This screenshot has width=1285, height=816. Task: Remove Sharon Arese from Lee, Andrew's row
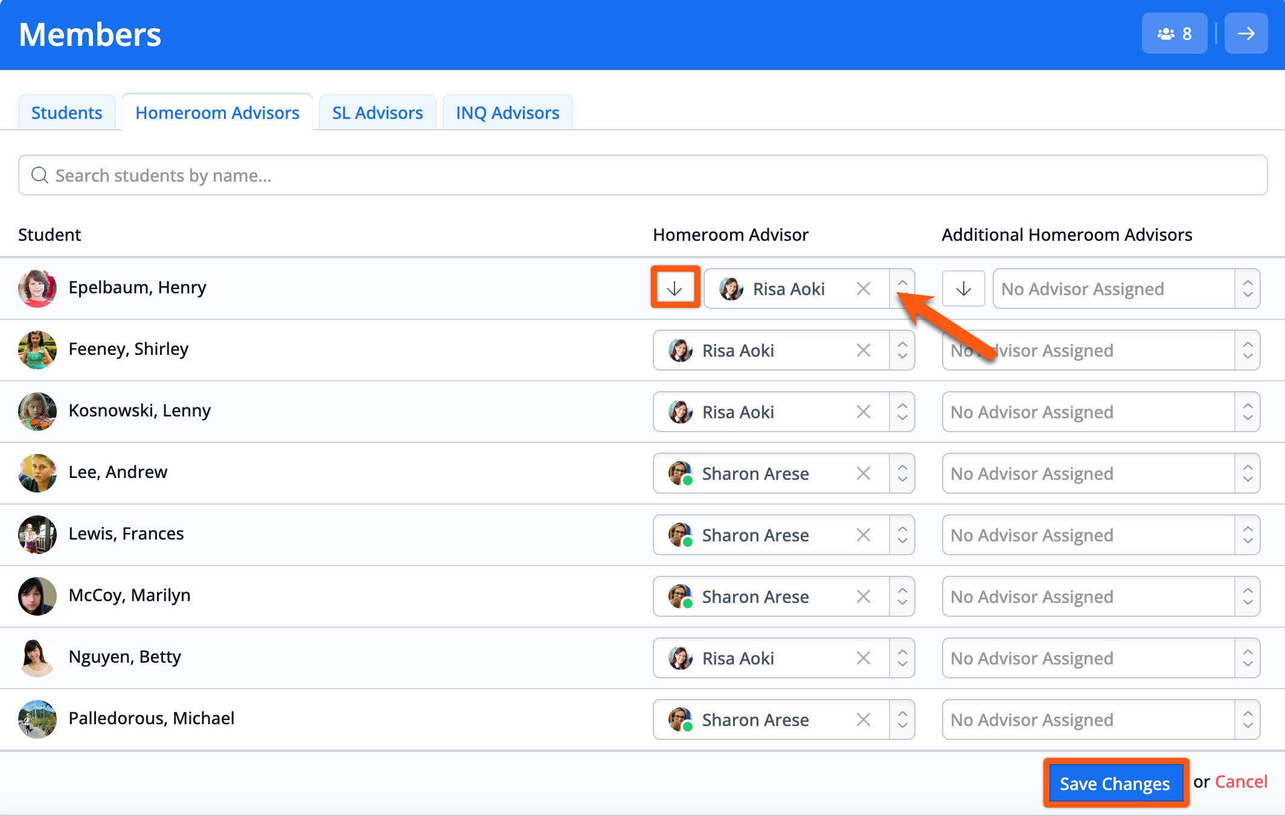click(x=863, y=473)
